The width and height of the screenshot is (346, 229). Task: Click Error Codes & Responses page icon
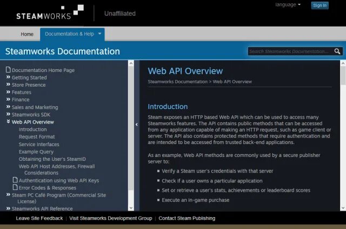(15, 187)
